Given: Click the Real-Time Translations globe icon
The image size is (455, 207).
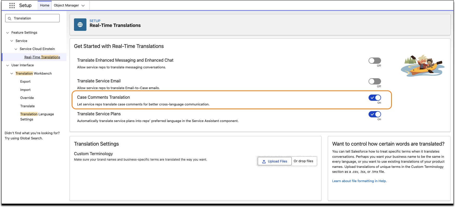Looking at the screenshot, I should pyautogui.click(x=80, y=25).
